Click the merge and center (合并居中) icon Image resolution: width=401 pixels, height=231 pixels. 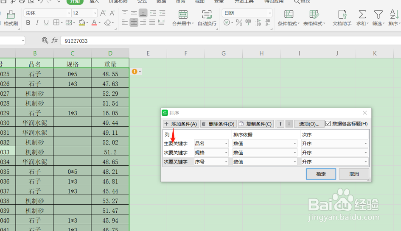pyautogui.click(x=183, y=18)
